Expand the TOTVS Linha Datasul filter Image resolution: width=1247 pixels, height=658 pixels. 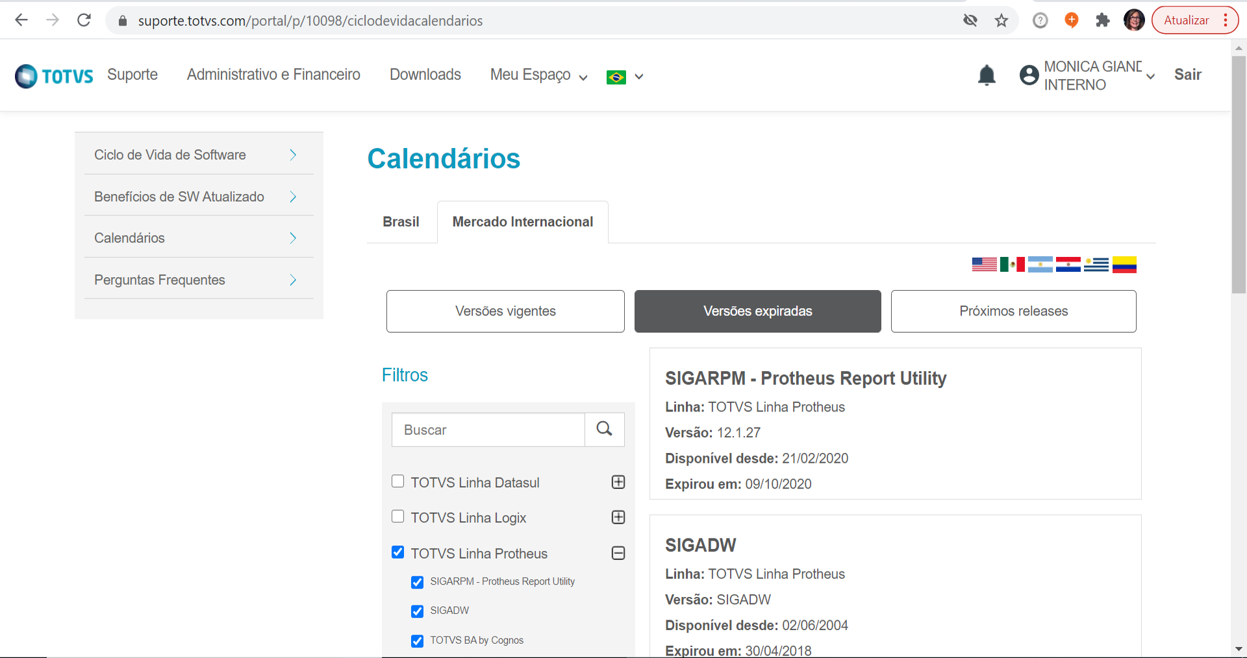click(618, 482)
